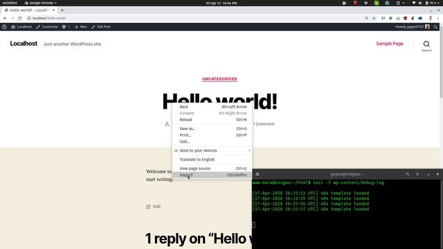Click the gear tray icon in top bar
The width and height of the screenshot is (443, 249).
click(388, 3)
